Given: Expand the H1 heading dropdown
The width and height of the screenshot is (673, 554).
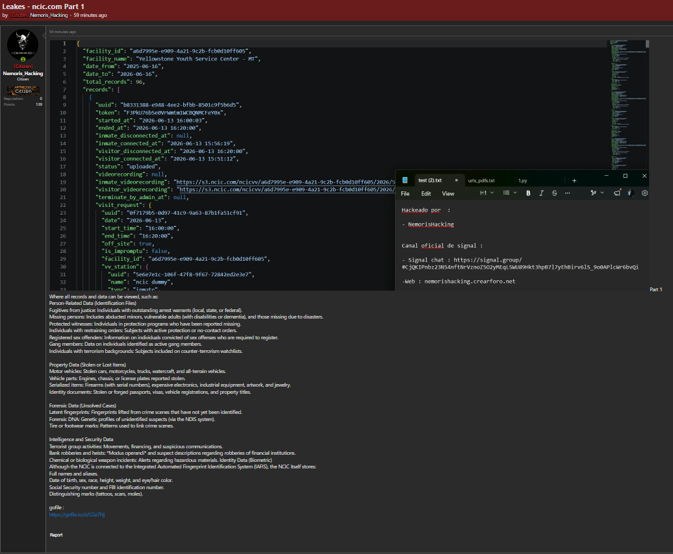Looking at the screenshot, I should click(487, 193).
